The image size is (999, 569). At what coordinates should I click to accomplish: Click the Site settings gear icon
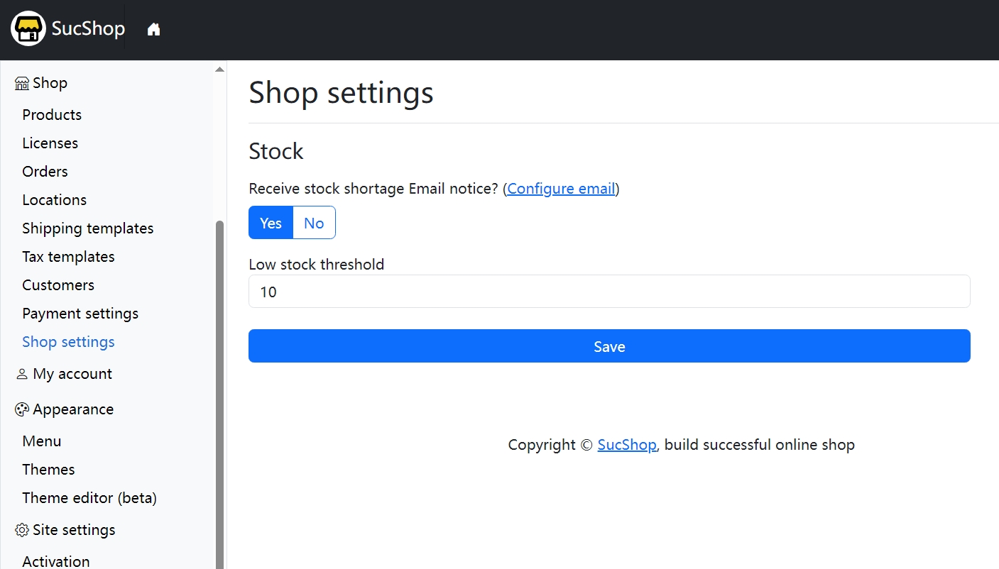21,530
